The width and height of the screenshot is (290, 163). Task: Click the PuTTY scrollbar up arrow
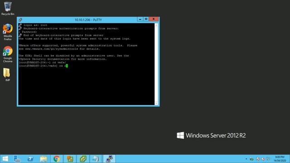click(156, 25)
